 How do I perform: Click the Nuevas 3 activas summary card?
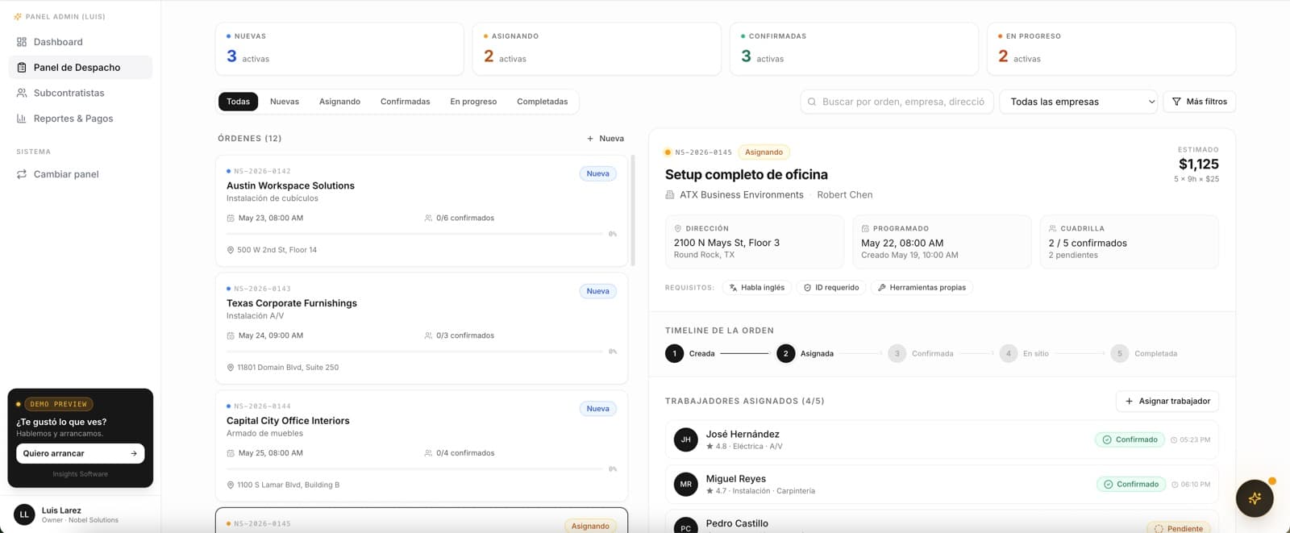(x=339, y=49)
